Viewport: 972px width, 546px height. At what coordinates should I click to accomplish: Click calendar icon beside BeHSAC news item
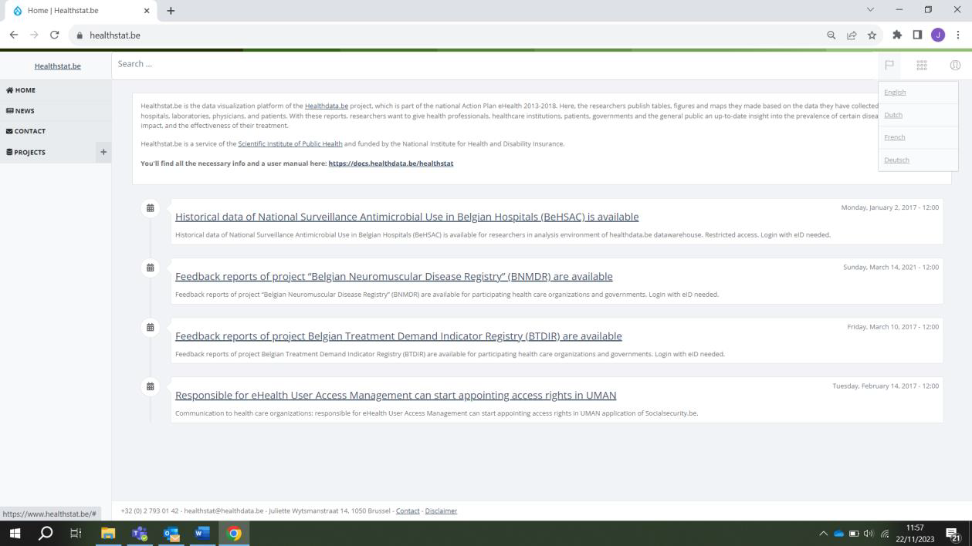coord(151,208)
